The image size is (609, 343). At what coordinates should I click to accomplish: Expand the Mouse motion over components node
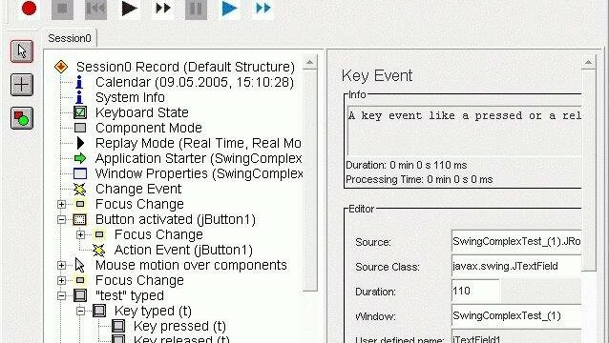61,265
